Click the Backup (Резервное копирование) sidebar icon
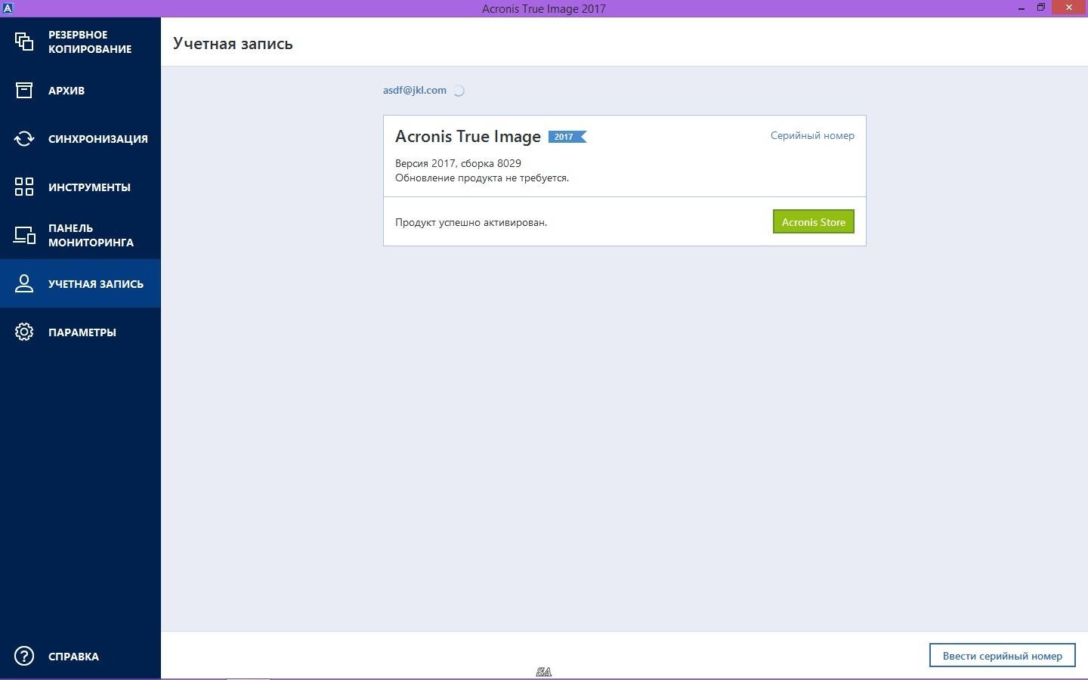 click(24, 42)
